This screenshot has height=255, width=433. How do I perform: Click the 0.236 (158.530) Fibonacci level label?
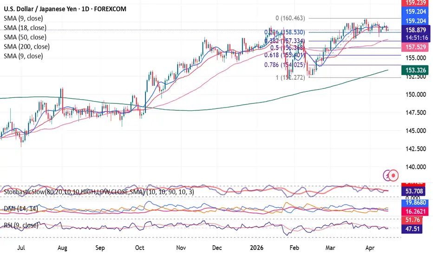point(285,32)
